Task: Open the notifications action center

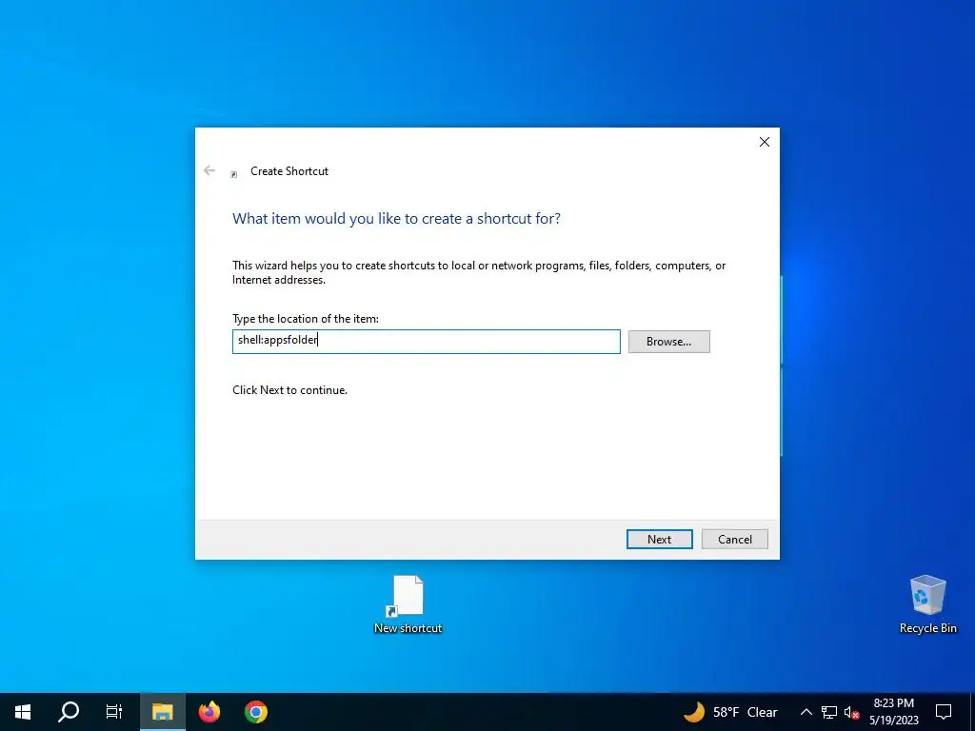Action: tap(944, 712)
